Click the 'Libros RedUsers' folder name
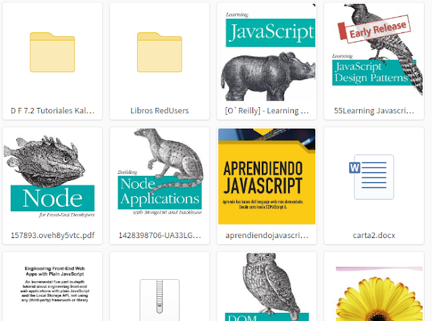 (x=159, y=111)
